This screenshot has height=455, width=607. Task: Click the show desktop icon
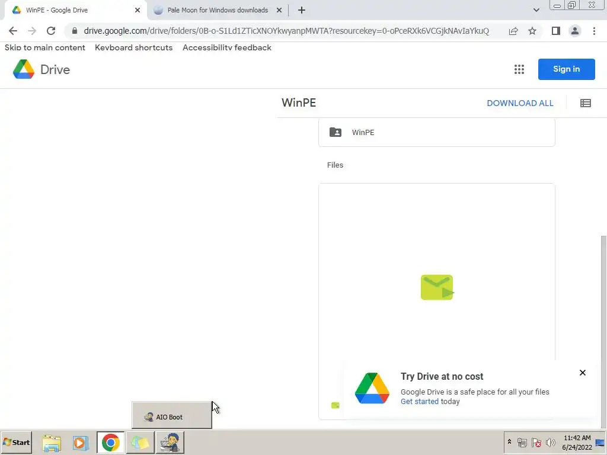[601, 442]
